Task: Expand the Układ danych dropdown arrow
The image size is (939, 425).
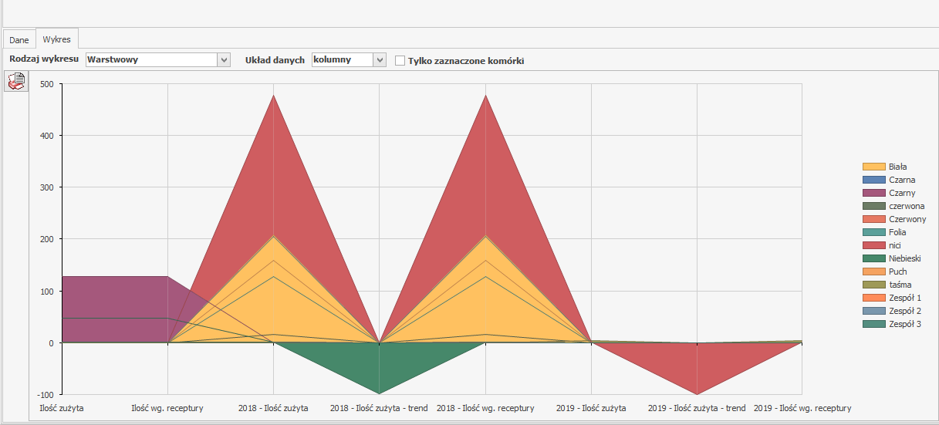Action: click(x=379, y=60)
